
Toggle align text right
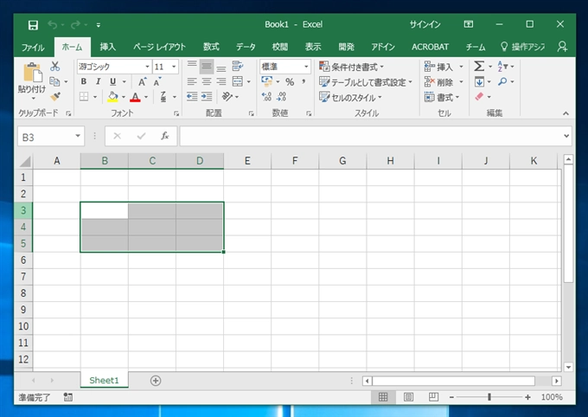coord(221,81)
